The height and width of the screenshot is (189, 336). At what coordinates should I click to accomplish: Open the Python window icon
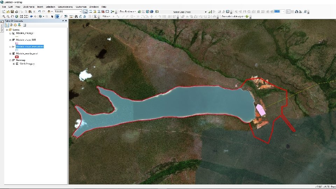point(107,12)
